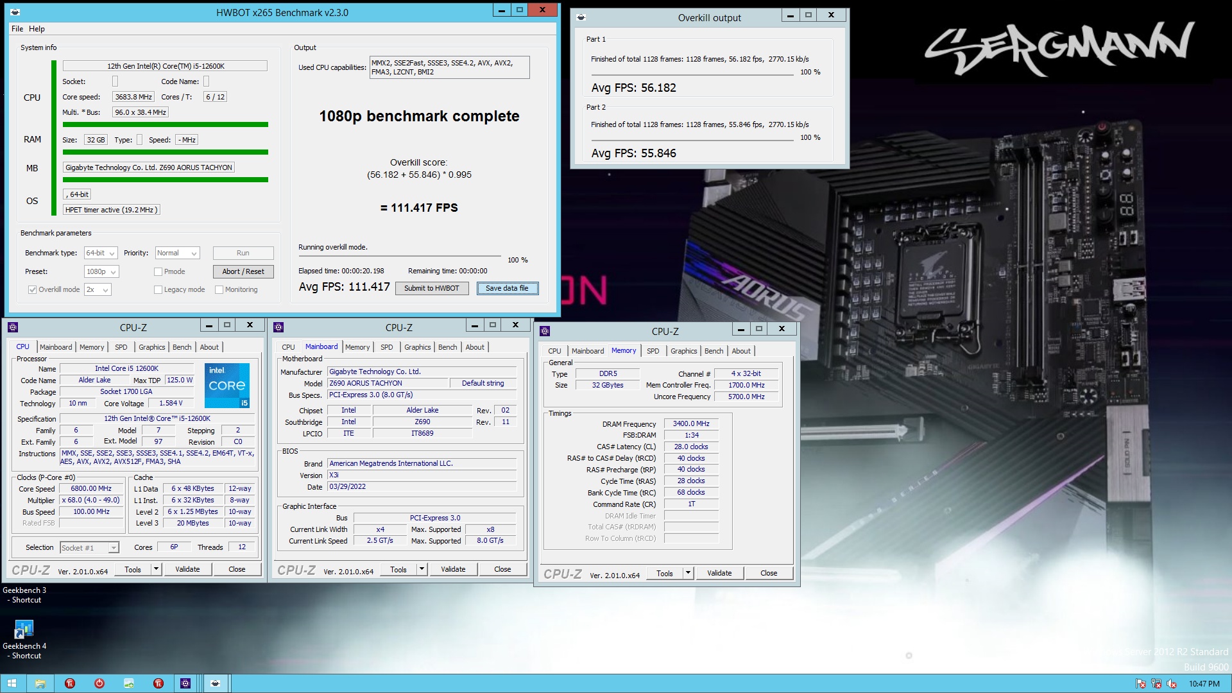The height and width of the screenshot is (693, 1232).
Task: Open the Benchmark type 64-bit dropdown
Action: tap(101, 253)
